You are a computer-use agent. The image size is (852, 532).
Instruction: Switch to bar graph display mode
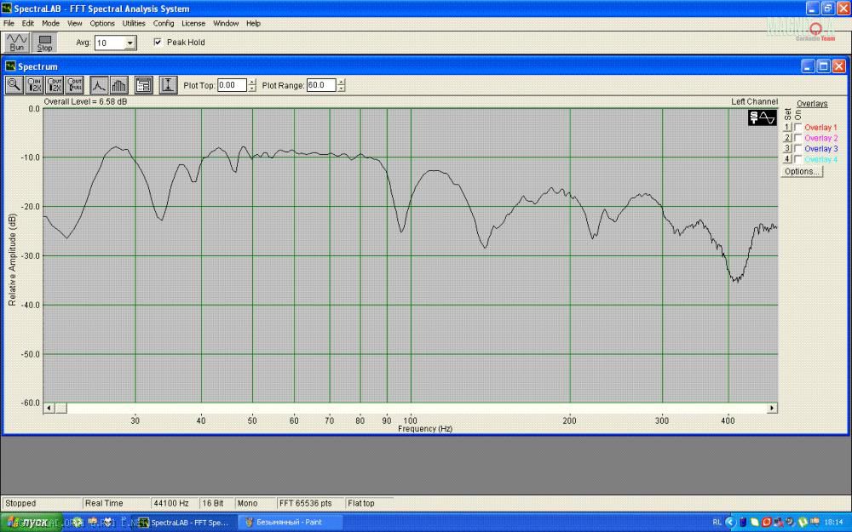[118, 84]
